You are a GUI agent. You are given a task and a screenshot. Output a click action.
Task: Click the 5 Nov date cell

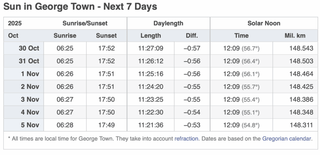tap(30, 125)
